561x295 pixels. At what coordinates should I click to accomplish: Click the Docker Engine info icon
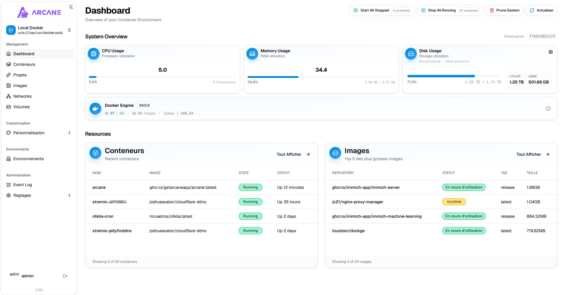548,109
